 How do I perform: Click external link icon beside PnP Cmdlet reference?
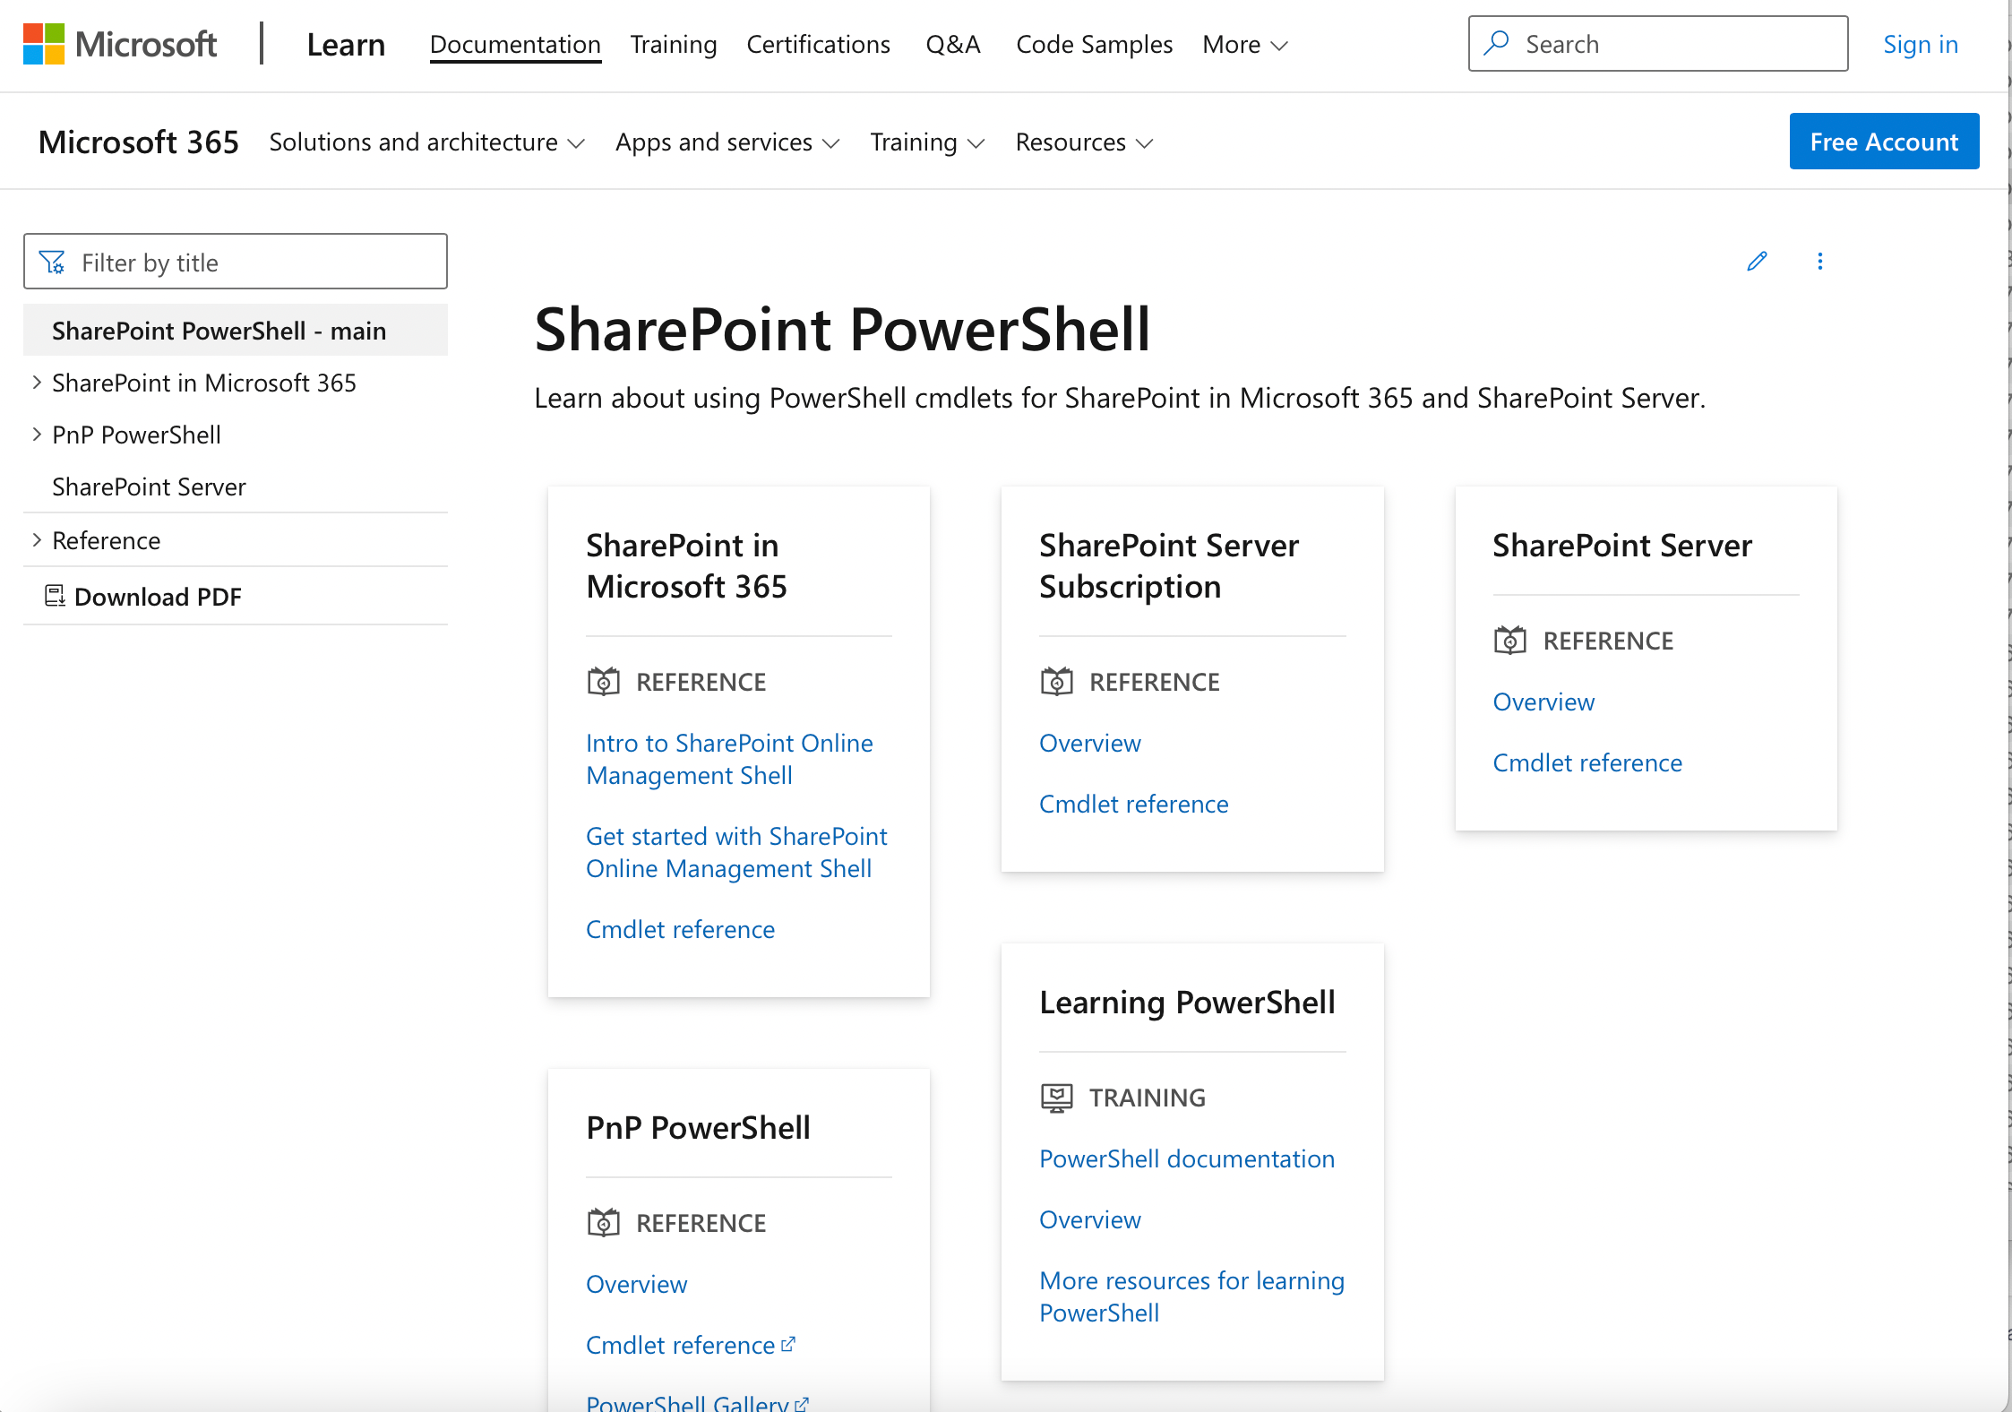[x=788, y=1344]
